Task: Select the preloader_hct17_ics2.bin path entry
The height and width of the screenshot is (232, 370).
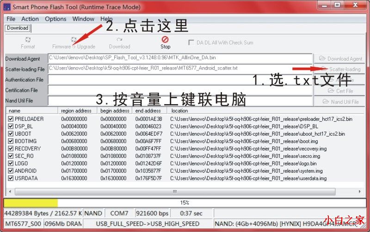Action: (261, 119)
